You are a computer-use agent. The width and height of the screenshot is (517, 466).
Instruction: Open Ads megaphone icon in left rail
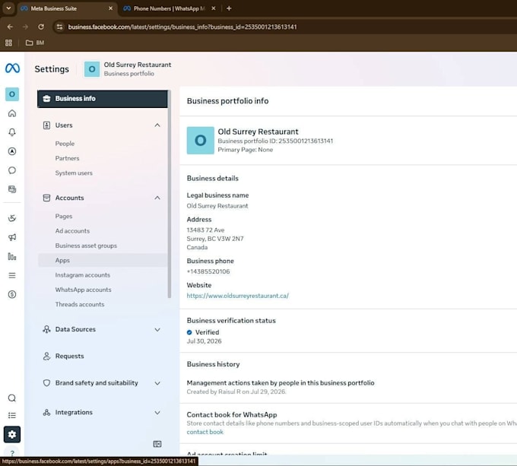(12, 237)
